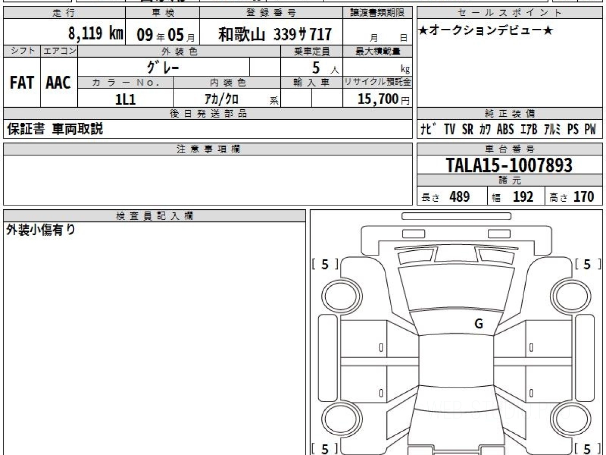Image resolution: width=606 pixels, height=455 pixels.
Task: Click the [5] tire rating at diagram's lower-left
Action: (x=325, y=448)
